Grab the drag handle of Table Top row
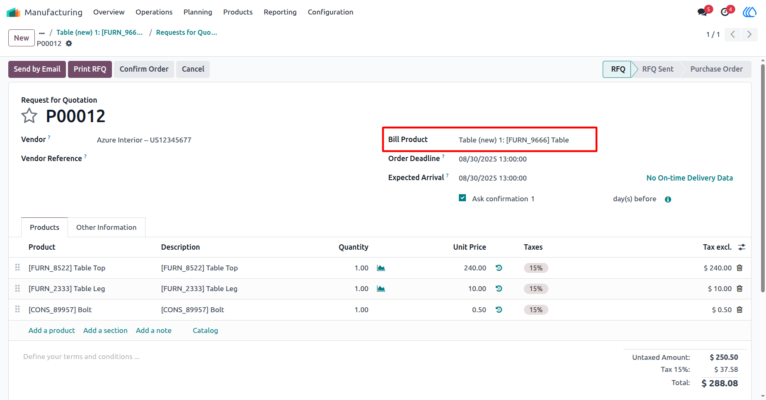The width and height of the screenshot is (766, 400). click(17, 267)
